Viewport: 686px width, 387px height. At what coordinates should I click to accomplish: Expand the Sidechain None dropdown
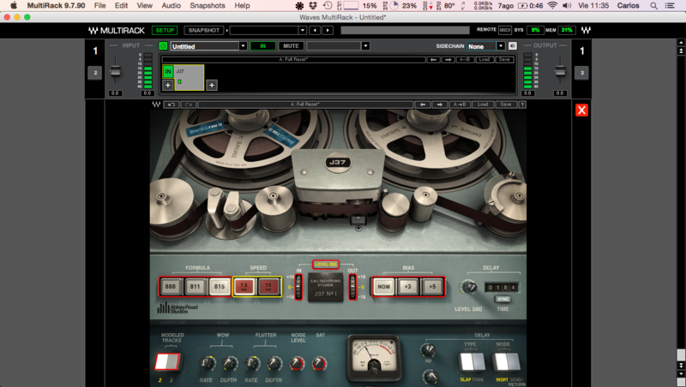coord(501,46)
